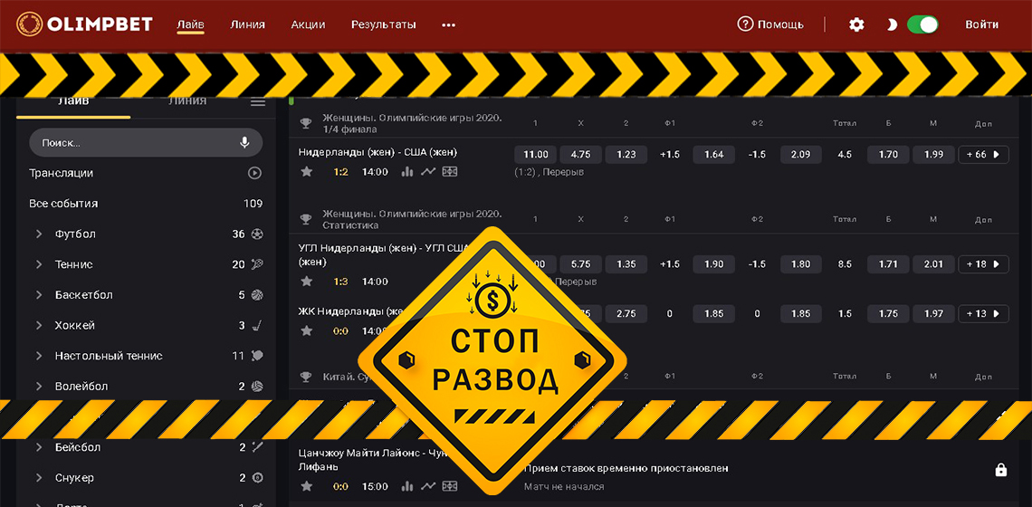Click the Футбол soccer ball icon
Viewport: 1032px width, 507px height.
coord(257,234)
